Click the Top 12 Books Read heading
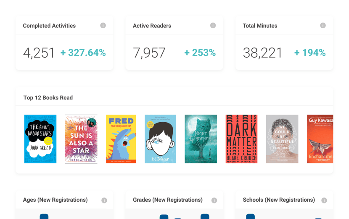 tap(48, 98)
